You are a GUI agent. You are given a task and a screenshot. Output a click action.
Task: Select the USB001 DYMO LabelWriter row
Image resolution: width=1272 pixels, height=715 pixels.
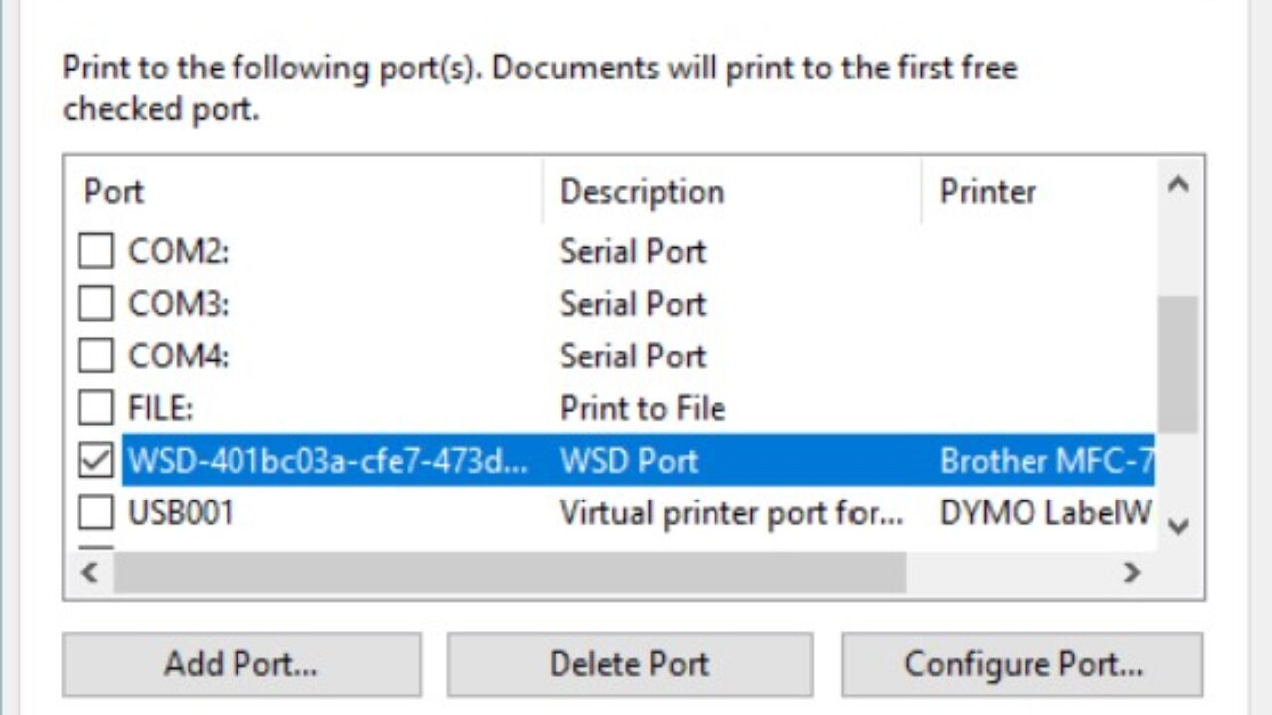pos(636,513)
